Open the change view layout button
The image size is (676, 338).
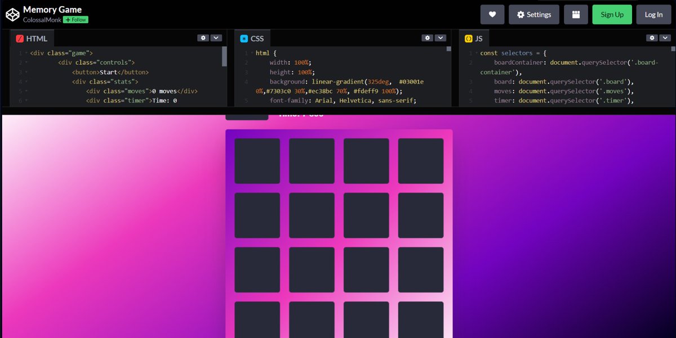tap(576, 15)
